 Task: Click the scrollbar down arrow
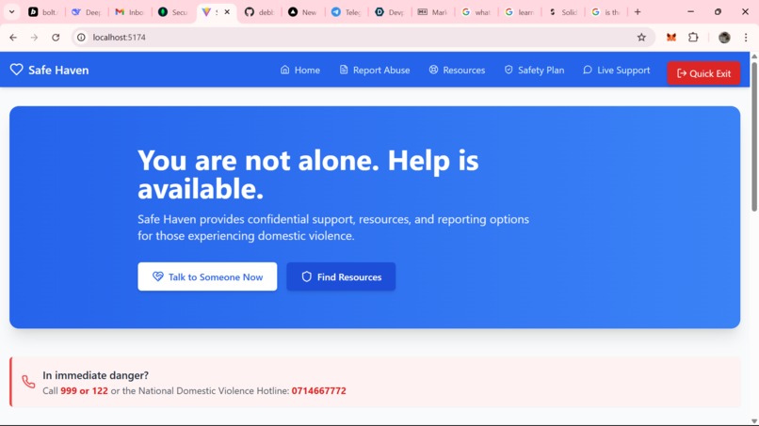tap(754, 421)
